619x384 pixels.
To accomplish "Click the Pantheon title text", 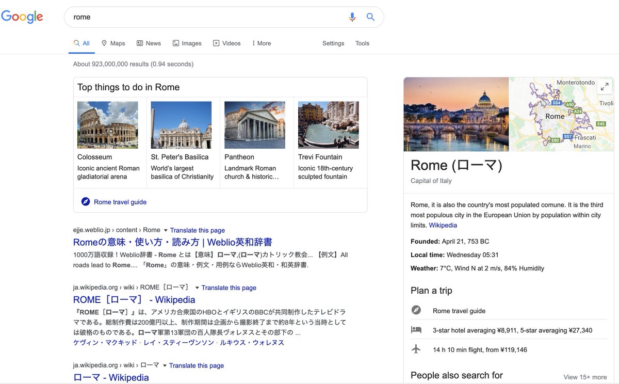I will pyautogui.click(x=239, y=157).
